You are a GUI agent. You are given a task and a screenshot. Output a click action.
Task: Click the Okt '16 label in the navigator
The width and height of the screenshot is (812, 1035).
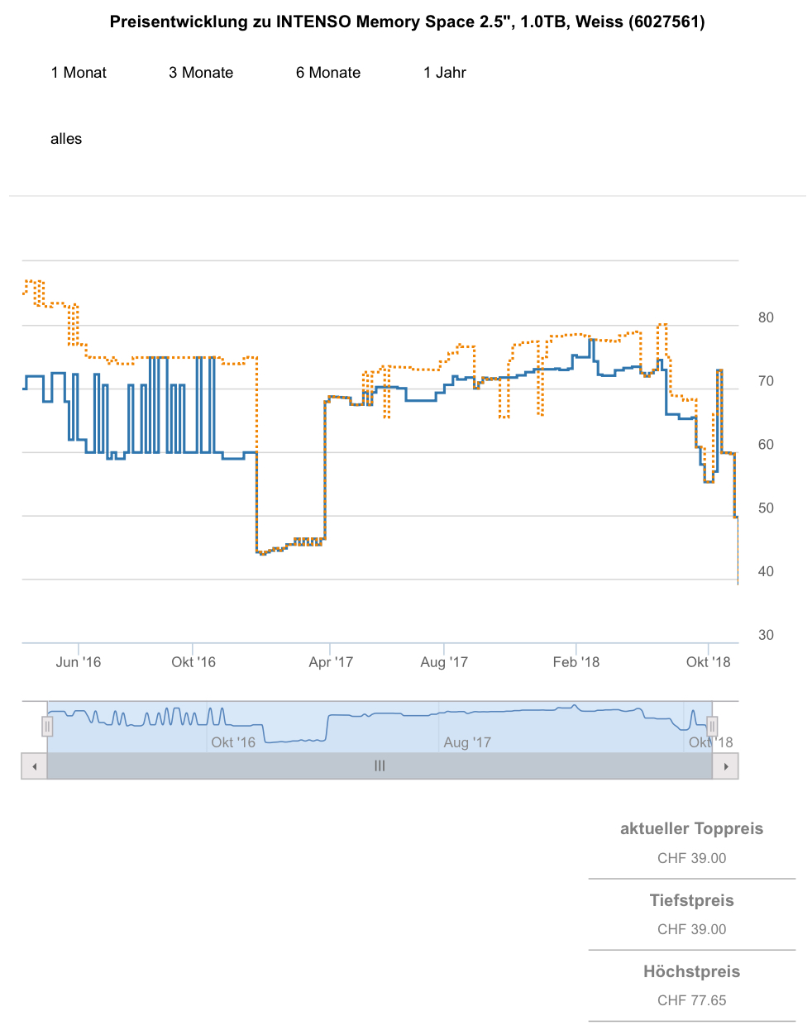[233, 742]
